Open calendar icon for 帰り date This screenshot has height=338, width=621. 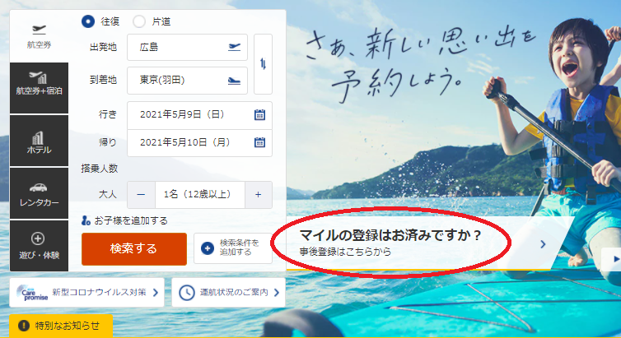pyautogui.click(x=259, y=142)
